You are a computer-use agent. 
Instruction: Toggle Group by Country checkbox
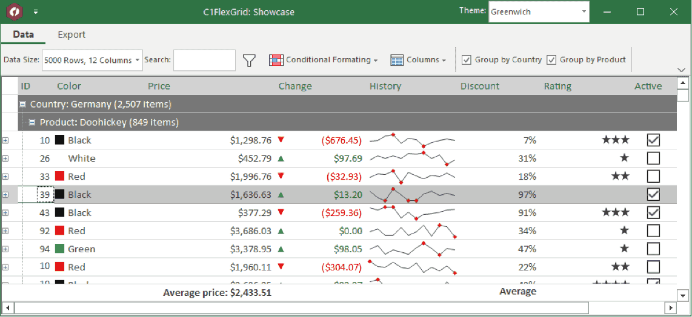[466, 60]
